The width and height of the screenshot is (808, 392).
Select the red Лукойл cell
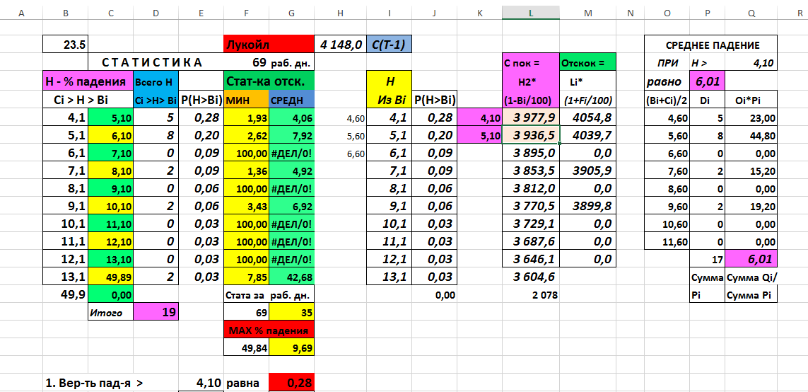pyautogui.click(x=269, y=45)
